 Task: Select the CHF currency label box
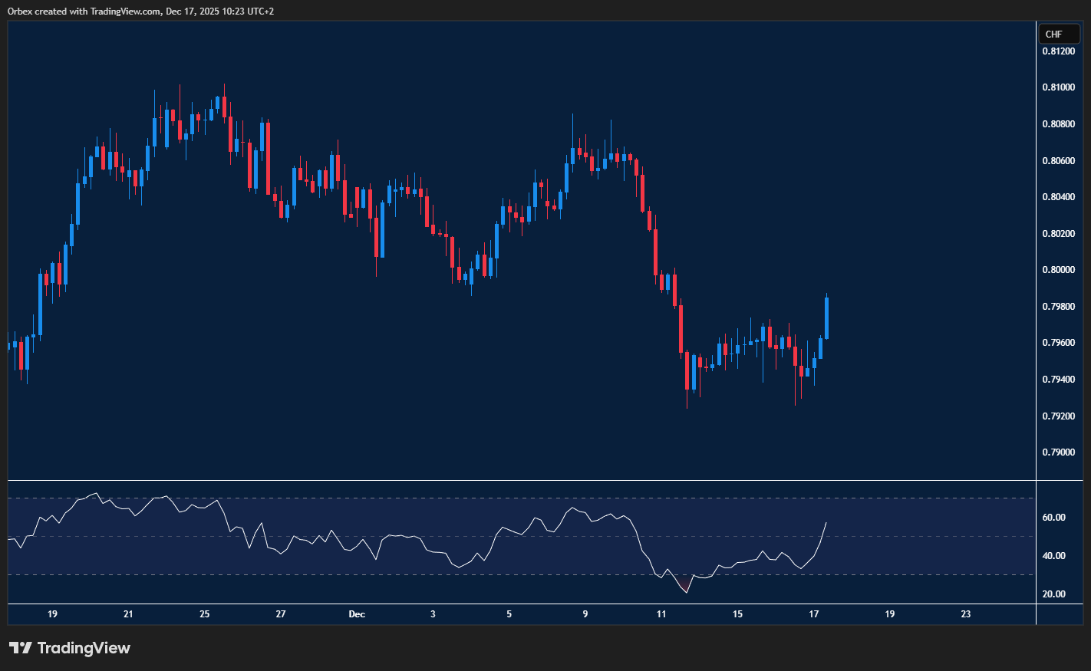click(1059, 34)
